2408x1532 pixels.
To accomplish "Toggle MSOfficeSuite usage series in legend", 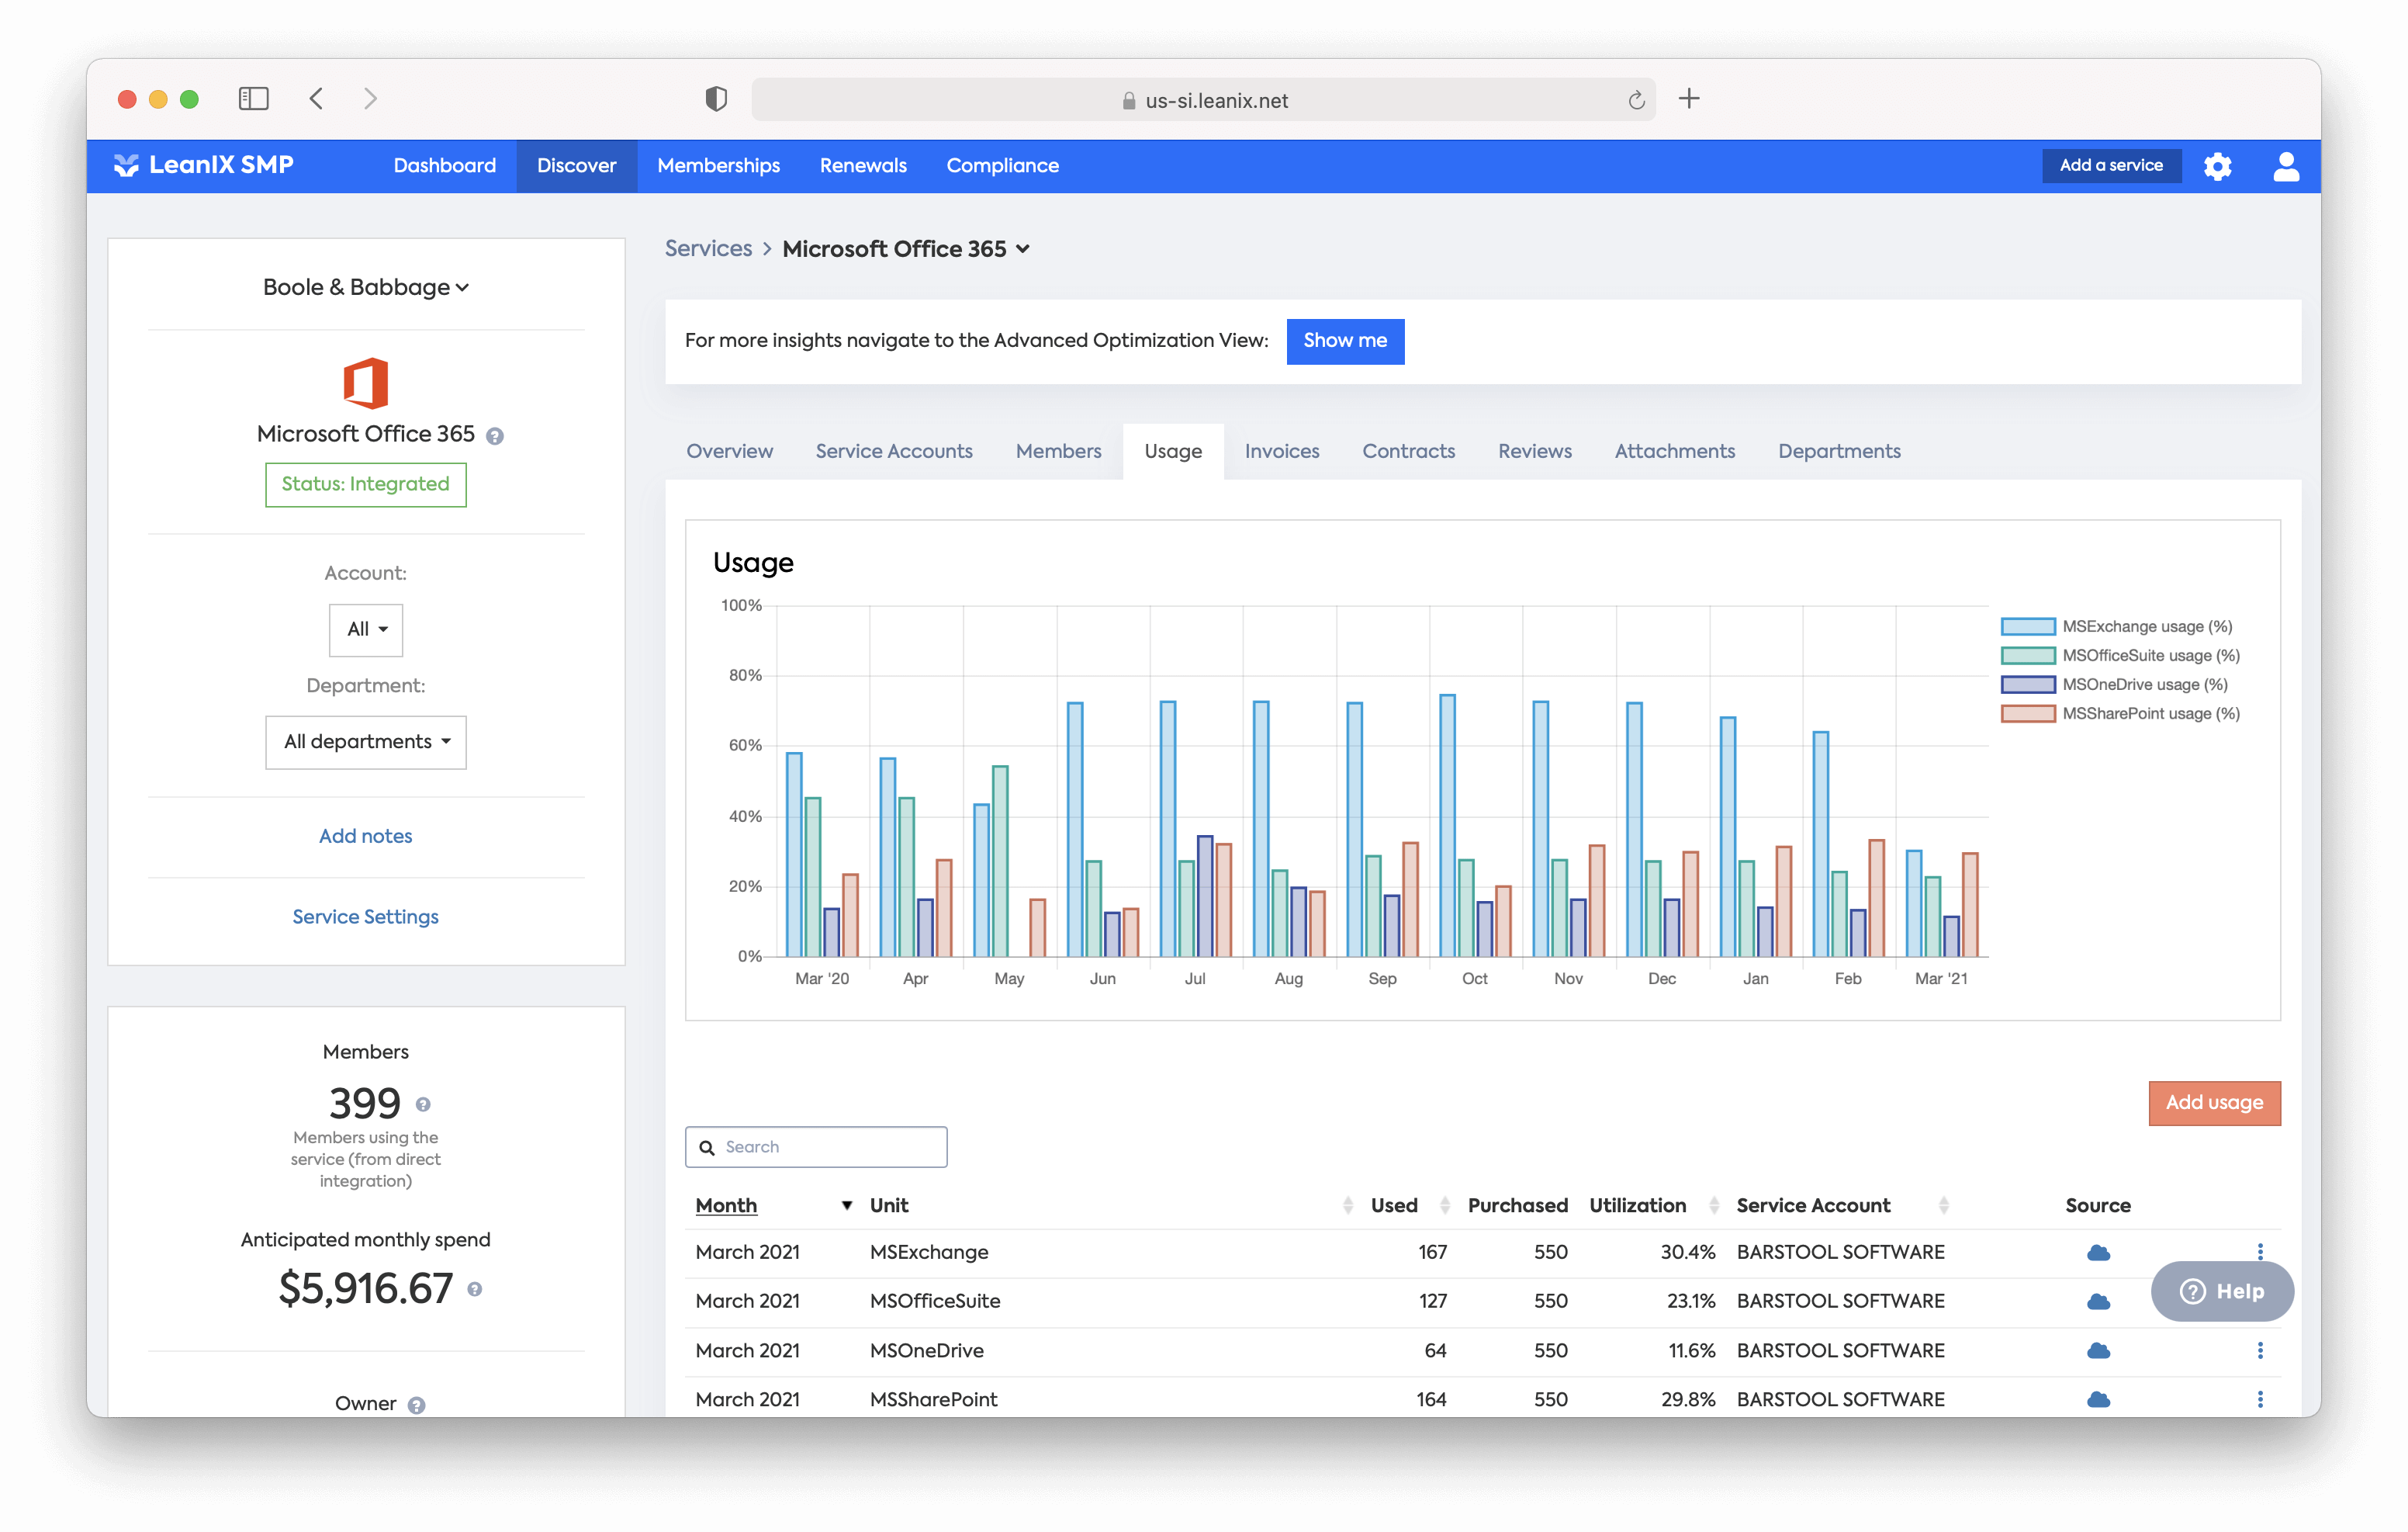I will (2120, 656).
